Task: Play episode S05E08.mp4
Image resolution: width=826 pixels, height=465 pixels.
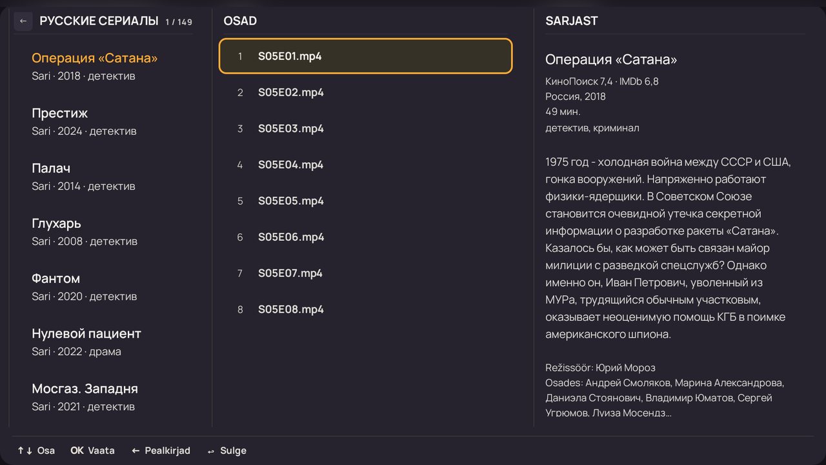Action: tap(365, 309)
